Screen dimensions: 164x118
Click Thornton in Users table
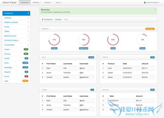67,73
